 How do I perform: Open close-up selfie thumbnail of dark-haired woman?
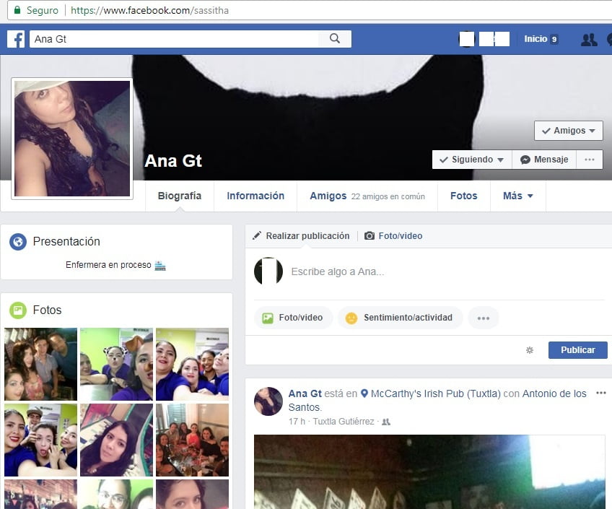point(116,440)
